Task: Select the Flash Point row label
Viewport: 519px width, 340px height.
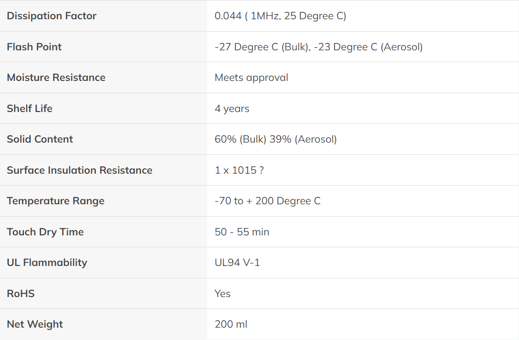Action: tap(34, 47)
